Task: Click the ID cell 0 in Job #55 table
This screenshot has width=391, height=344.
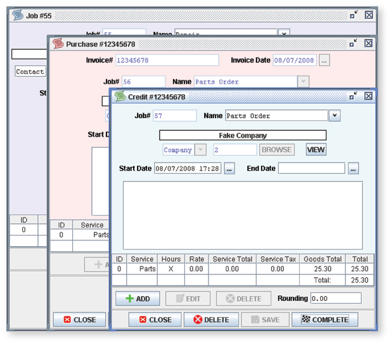Action: click(x=23, y=230)
